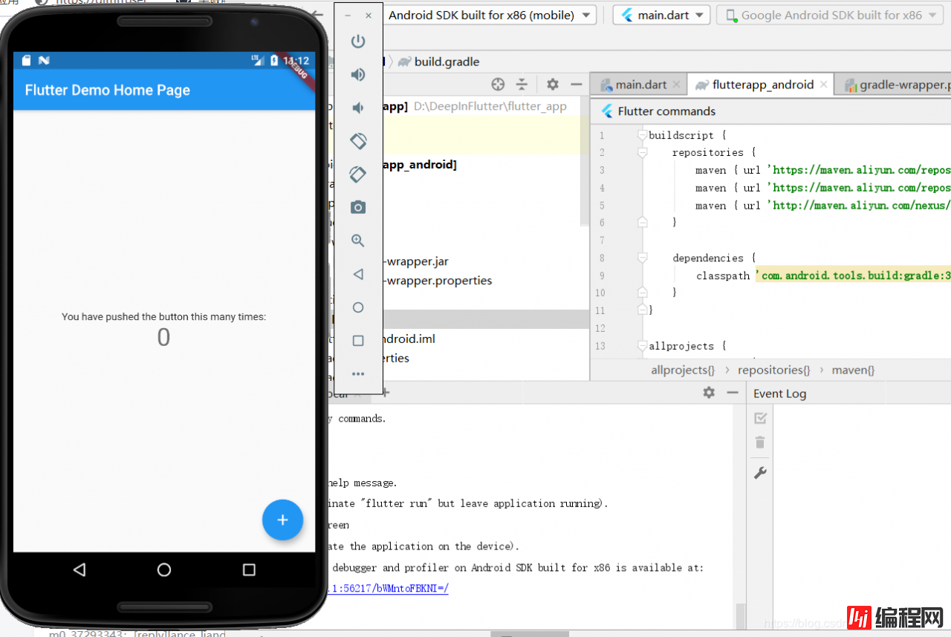
Task: Add a new terminal tab with plus
Action: coord(386,393)
